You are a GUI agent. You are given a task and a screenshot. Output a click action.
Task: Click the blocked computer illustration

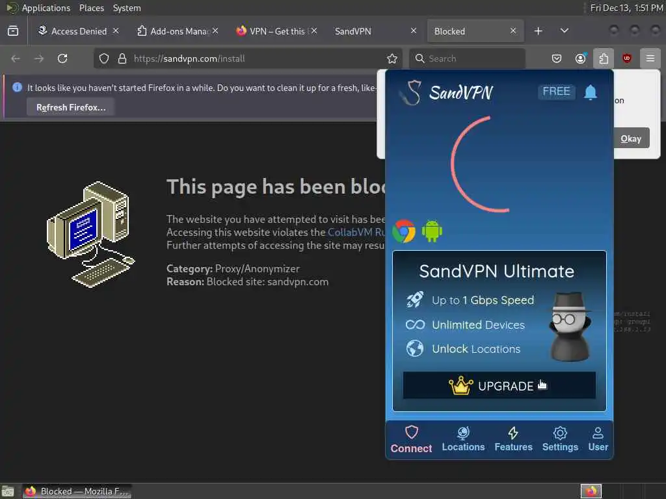pyautogui.click(x=90, y=234)
